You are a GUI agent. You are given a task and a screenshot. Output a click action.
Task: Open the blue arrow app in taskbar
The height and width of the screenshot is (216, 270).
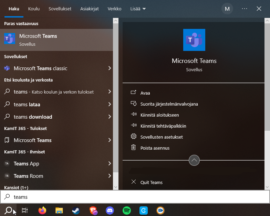[x=143, y=210]
